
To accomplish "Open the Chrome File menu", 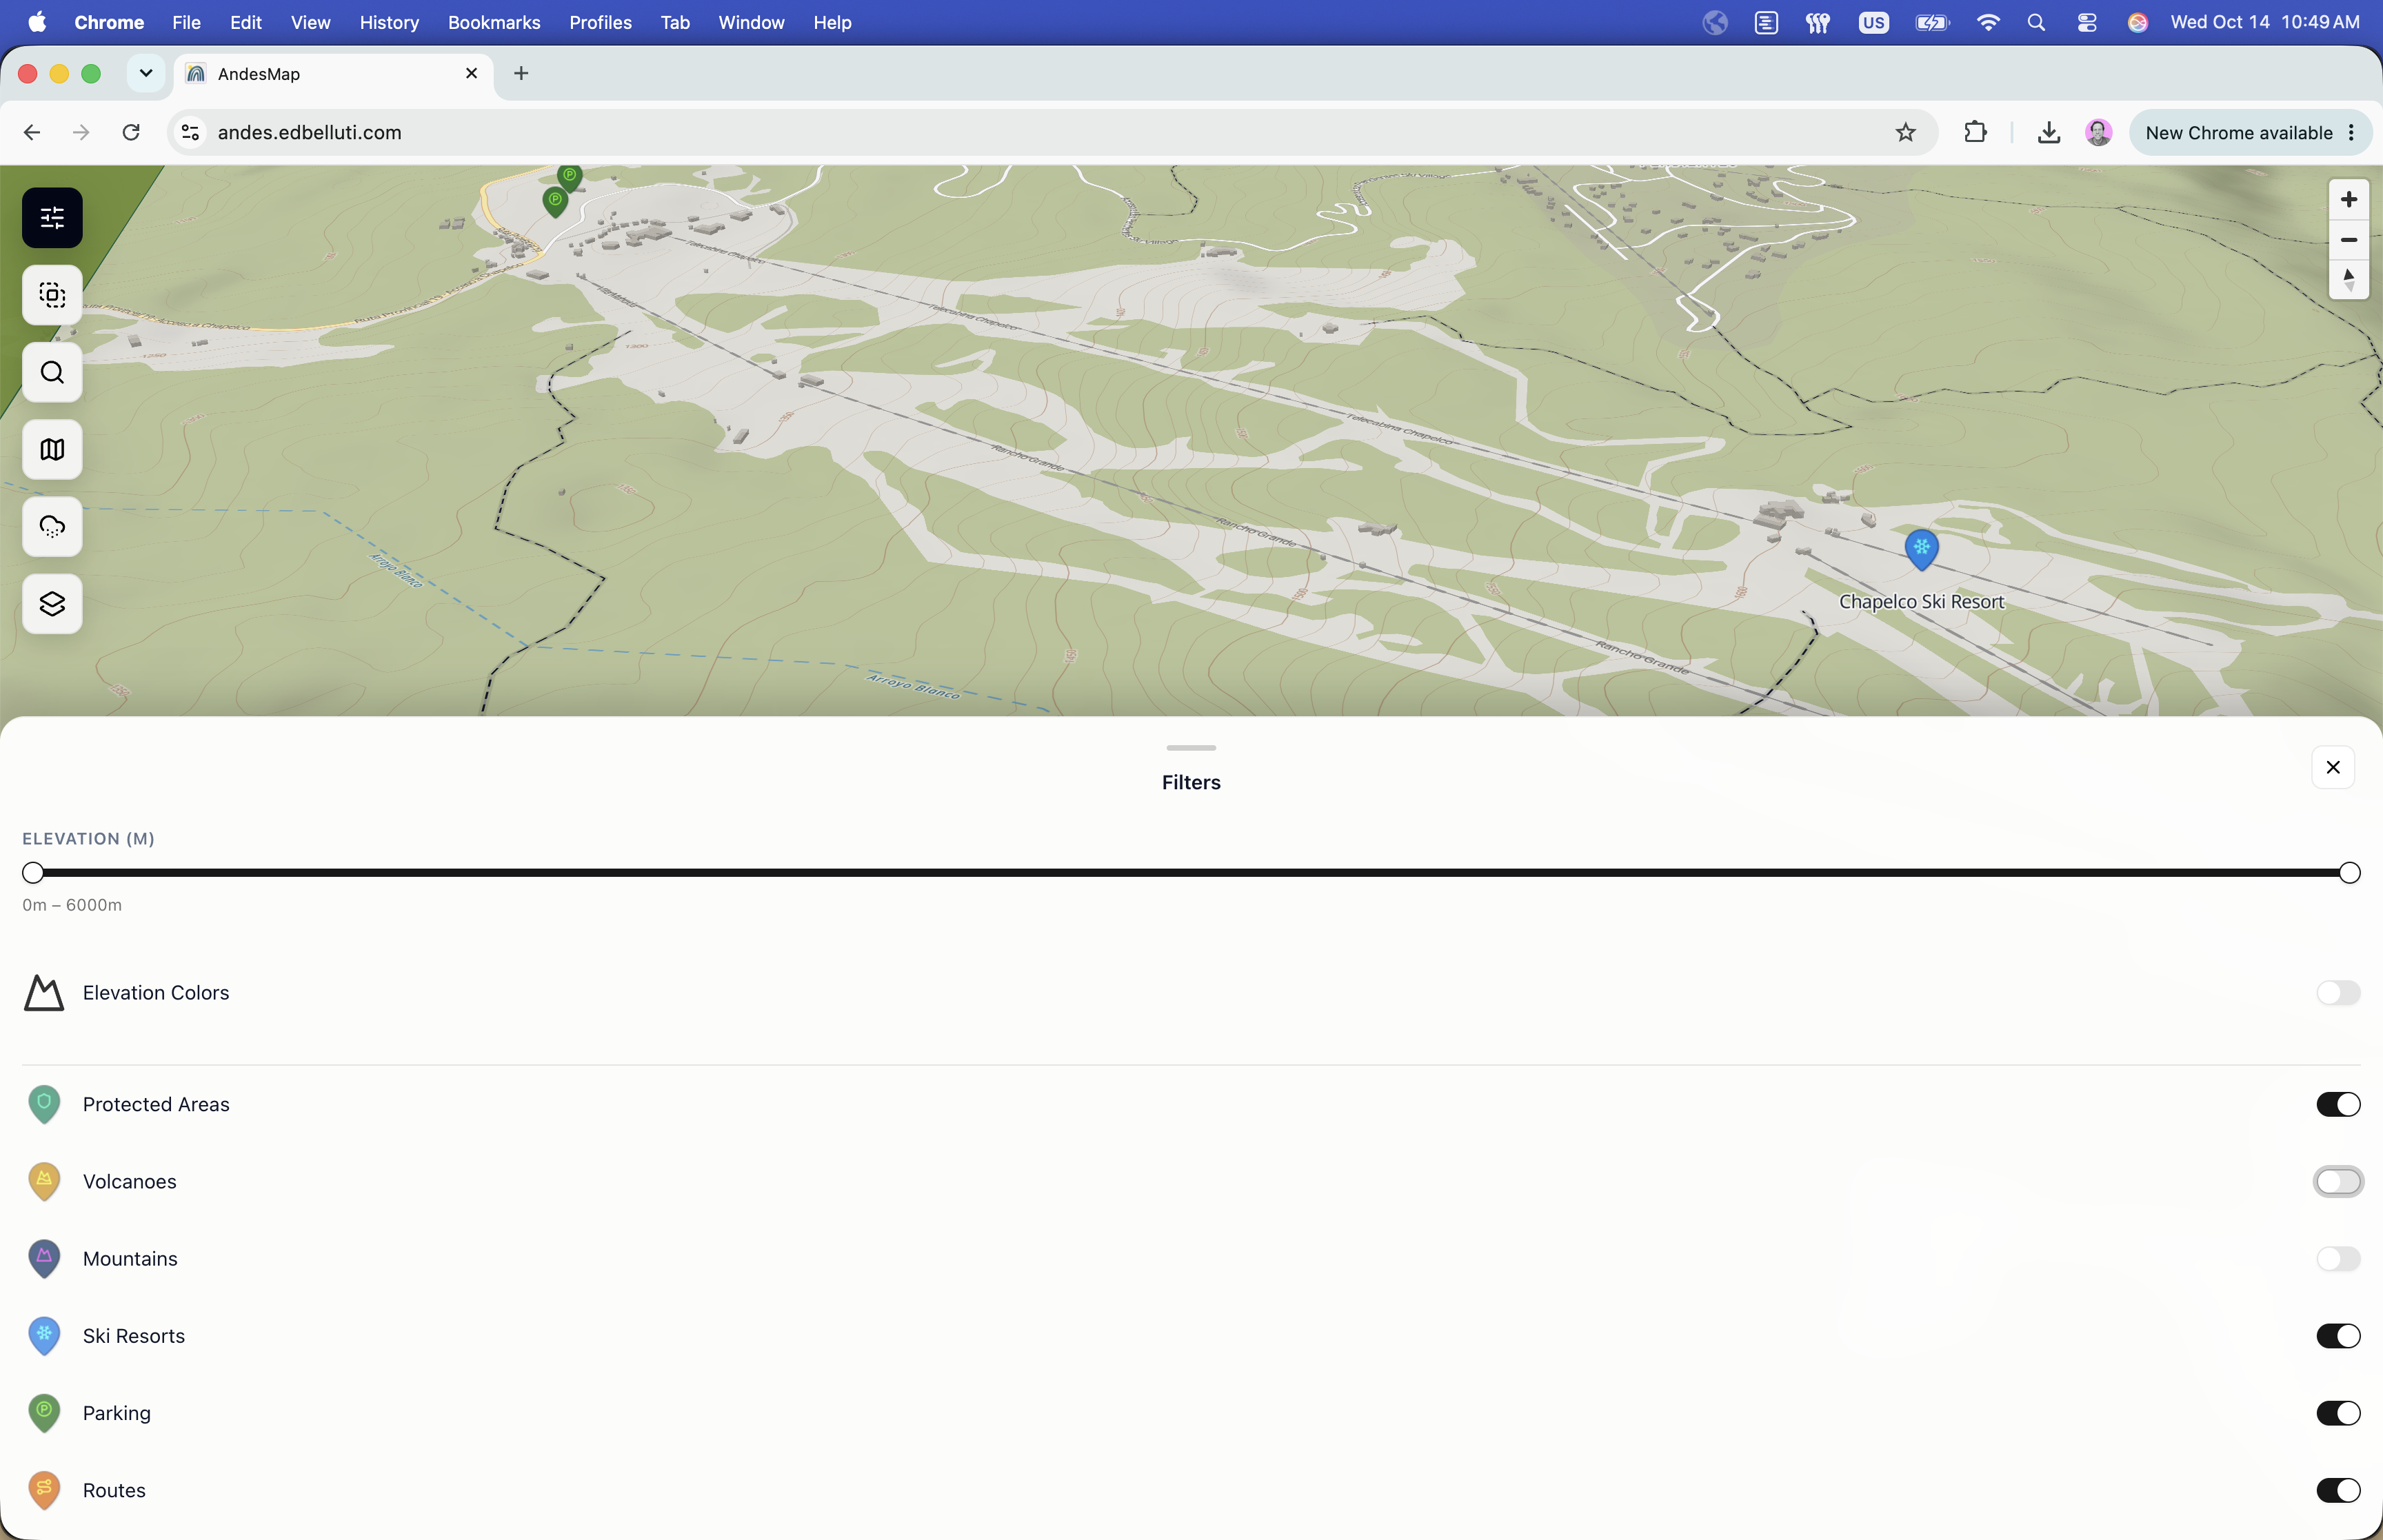I will click(x=186, y=22).
